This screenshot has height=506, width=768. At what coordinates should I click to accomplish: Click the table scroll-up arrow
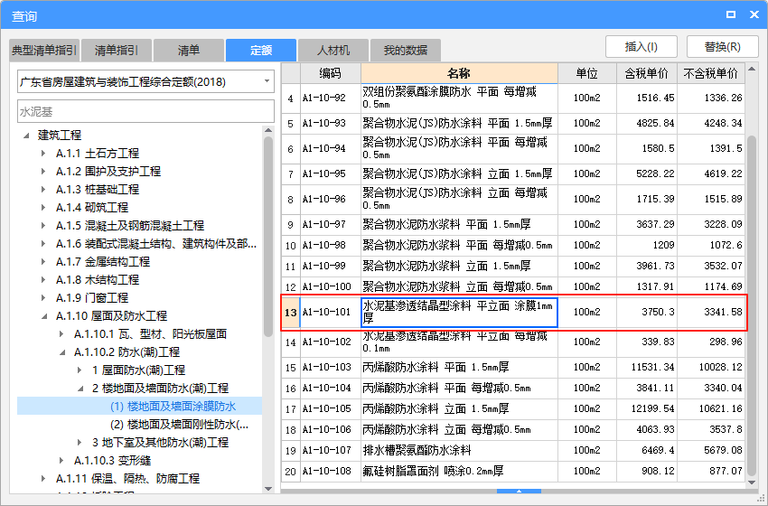coord(752,69)
